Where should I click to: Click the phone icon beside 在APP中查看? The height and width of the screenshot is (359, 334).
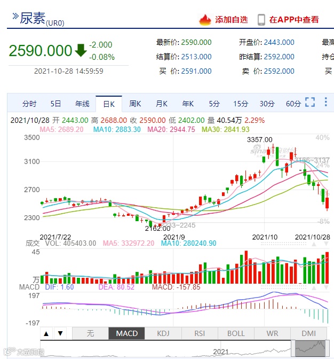[261, 20]
